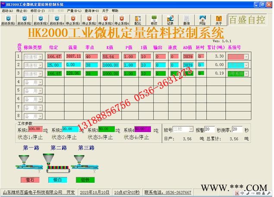Open the 产量(K-L) menu
Image resolution: width=274 pixels, height=197 pixels.
[x=74, y=11]
